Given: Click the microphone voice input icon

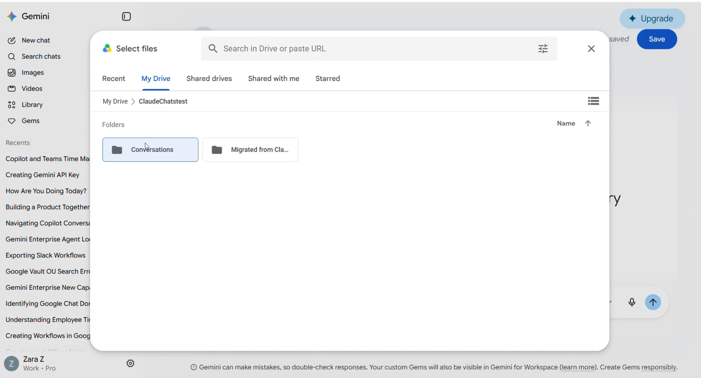Looking at the screenshot, I should [632, 302].
